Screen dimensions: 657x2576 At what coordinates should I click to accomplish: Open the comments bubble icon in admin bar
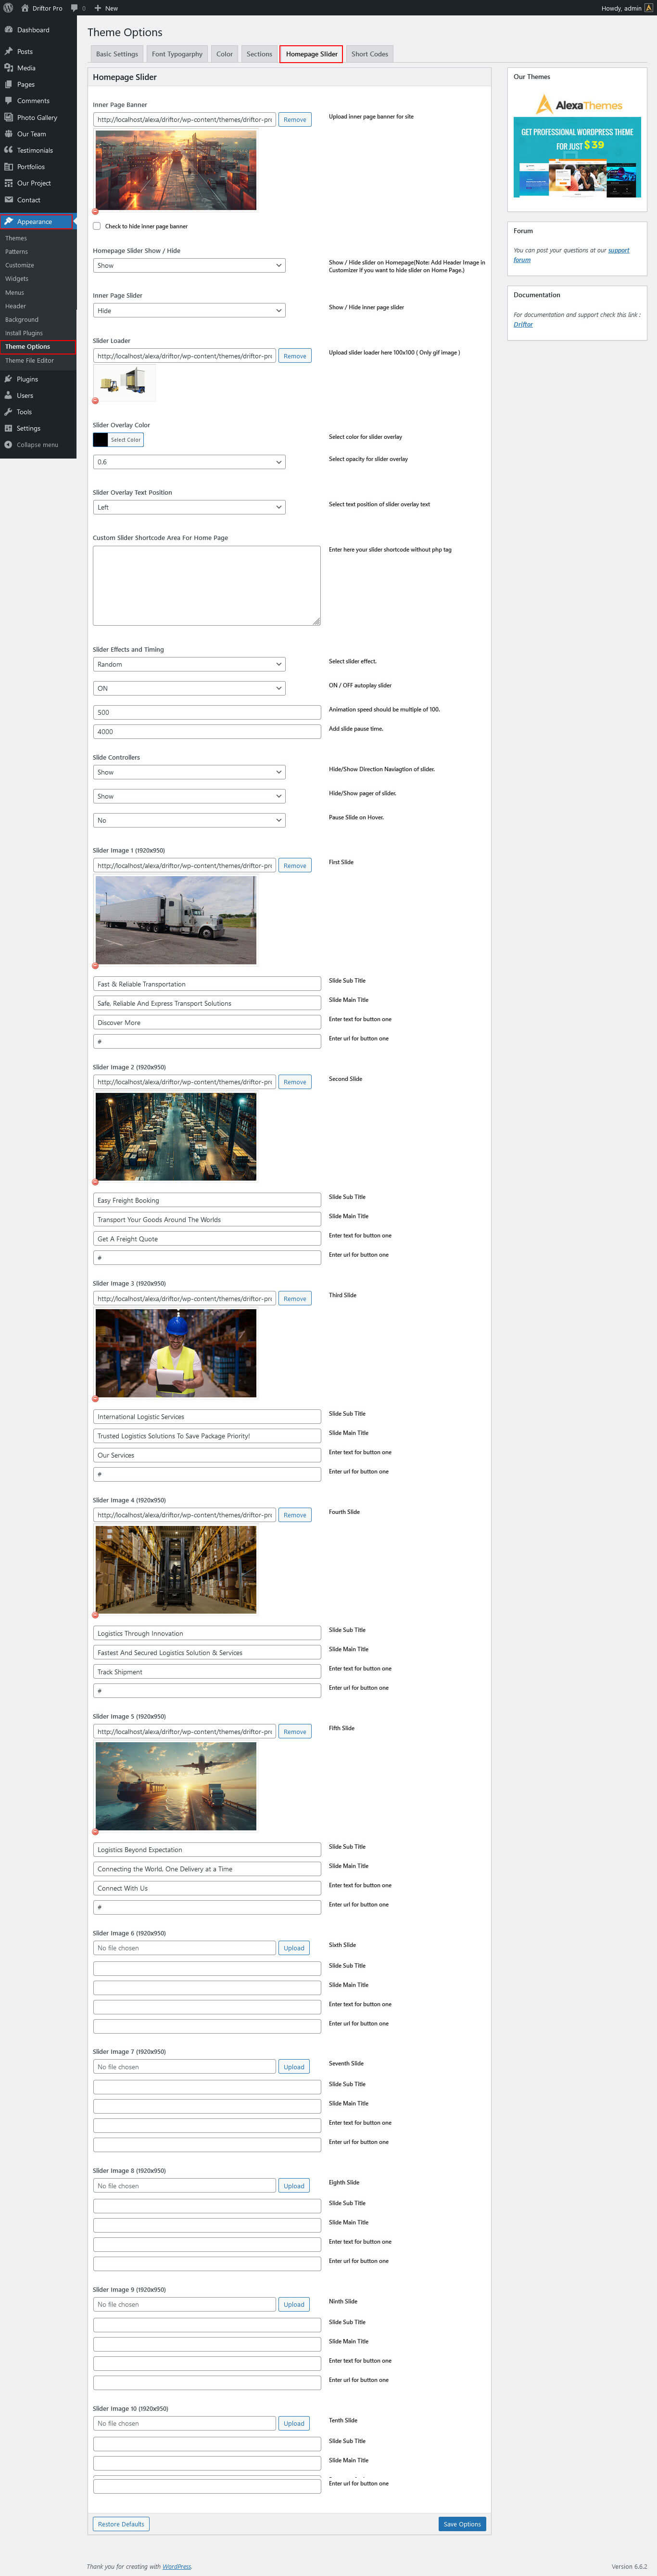click(x=75, y=8)
